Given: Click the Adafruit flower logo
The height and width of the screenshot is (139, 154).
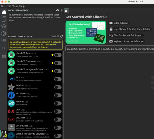Looking at the screenshot, I should (11, 87).
